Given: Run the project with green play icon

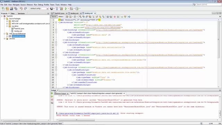Looking at the screenshot, I should [66, 9].
